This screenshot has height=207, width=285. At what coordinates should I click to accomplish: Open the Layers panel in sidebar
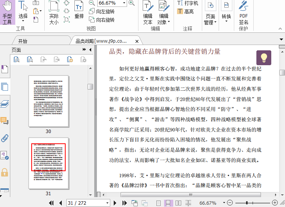[5, 104]
